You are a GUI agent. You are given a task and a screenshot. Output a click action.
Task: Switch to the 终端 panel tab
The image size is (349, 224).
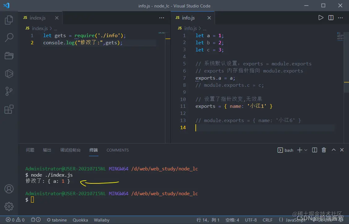point(94,150)
